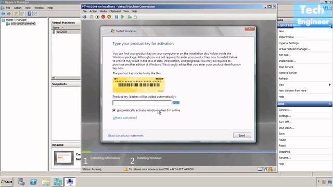Click the lock icon in VM status bar
Image resolution: width=333 pixels, height=187 pixels.
[271, 169]
